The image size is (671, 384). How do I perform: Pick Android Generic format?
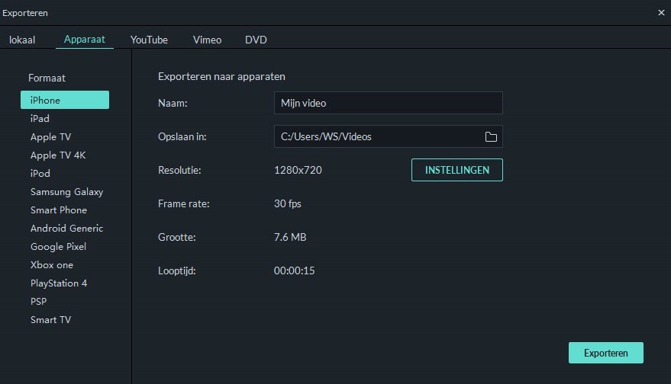66,228
